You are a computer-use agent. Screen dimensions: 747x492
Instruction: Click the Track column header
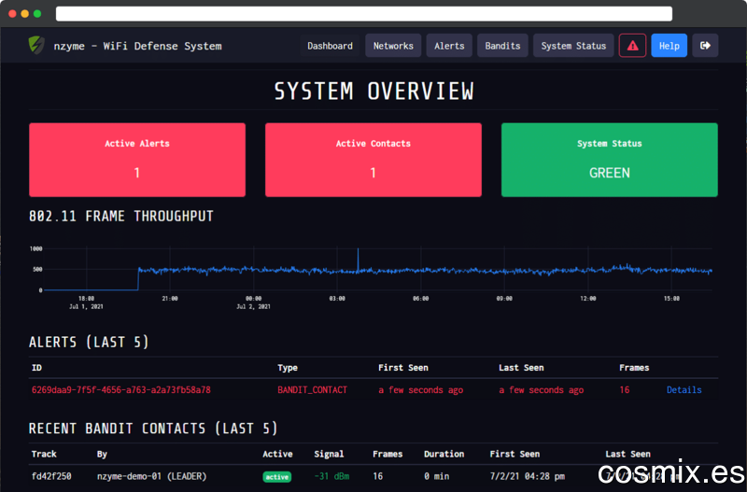[x=44, y=454]
